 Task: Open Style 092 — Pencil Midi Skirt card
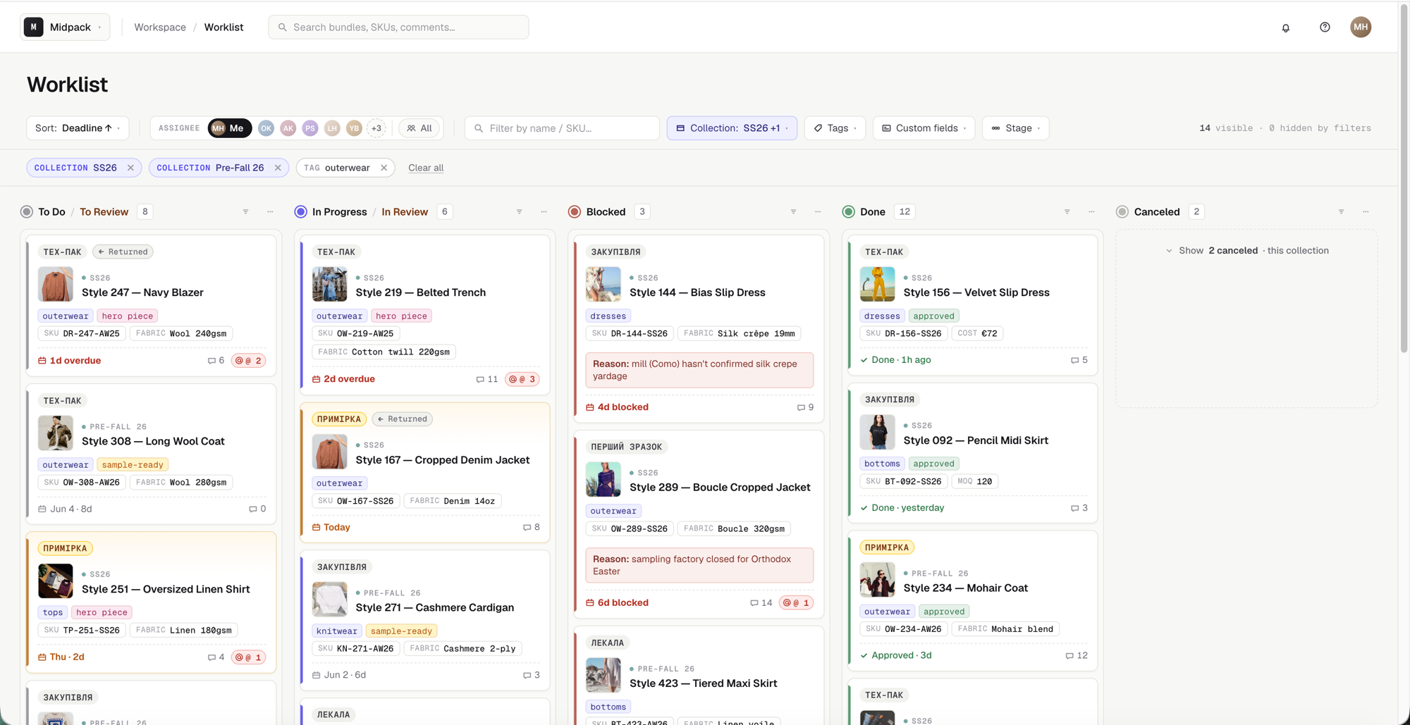(973, 453)
